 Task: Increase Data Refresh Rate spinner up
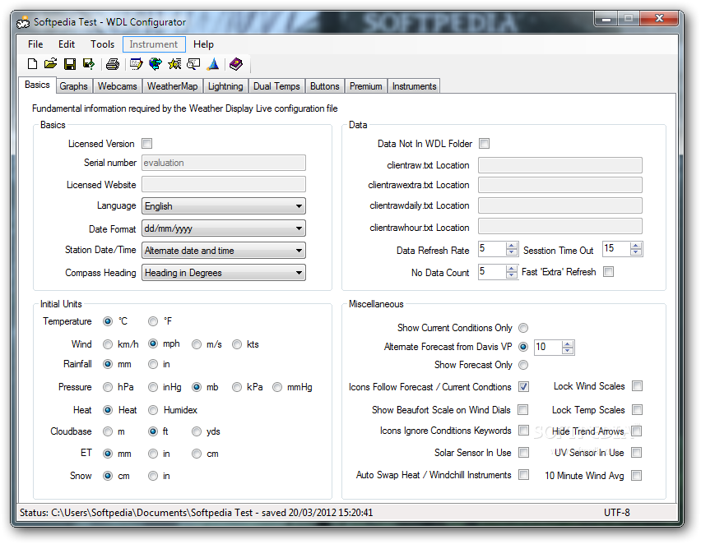coord(512,246)
